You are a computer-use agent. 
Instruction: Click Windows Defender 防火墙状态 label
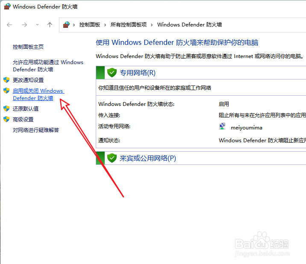point(136,104)
